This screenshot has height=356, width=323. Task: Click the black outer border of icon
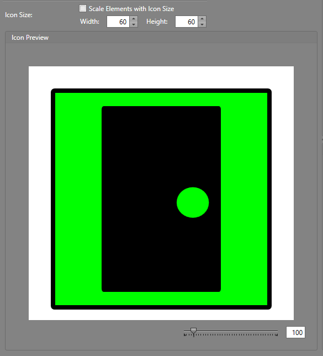tap(161, 91)
